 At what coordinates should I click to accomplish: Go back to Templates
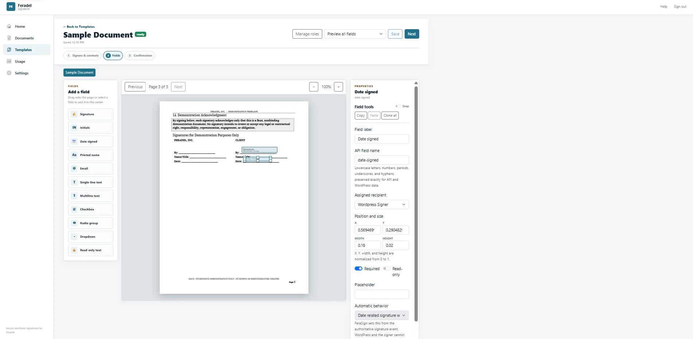(x=79, y=27)
